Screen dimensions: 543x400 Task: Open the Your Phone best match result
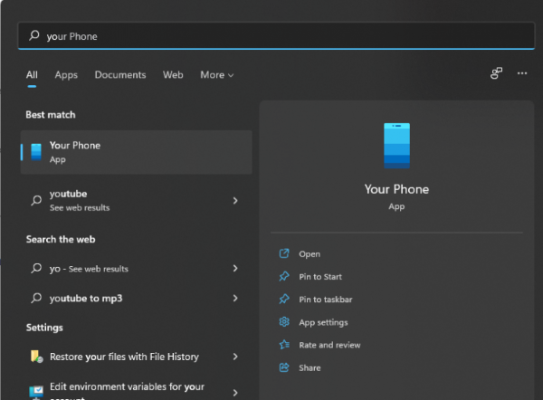click(x=136, y=152)
